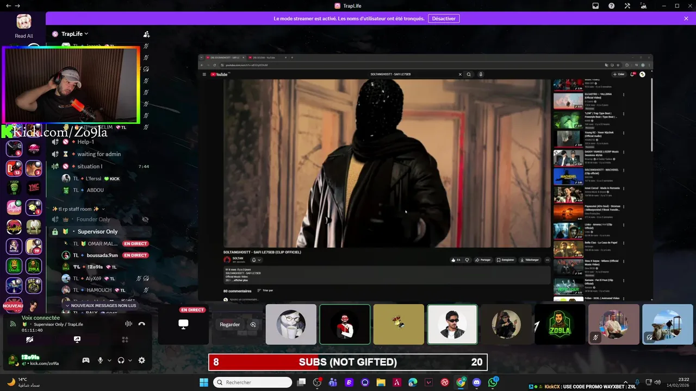The height and width of the screenshot is (391, 696).
Task: Select participant tile with sunglasses man
Action: coord(452,324)
